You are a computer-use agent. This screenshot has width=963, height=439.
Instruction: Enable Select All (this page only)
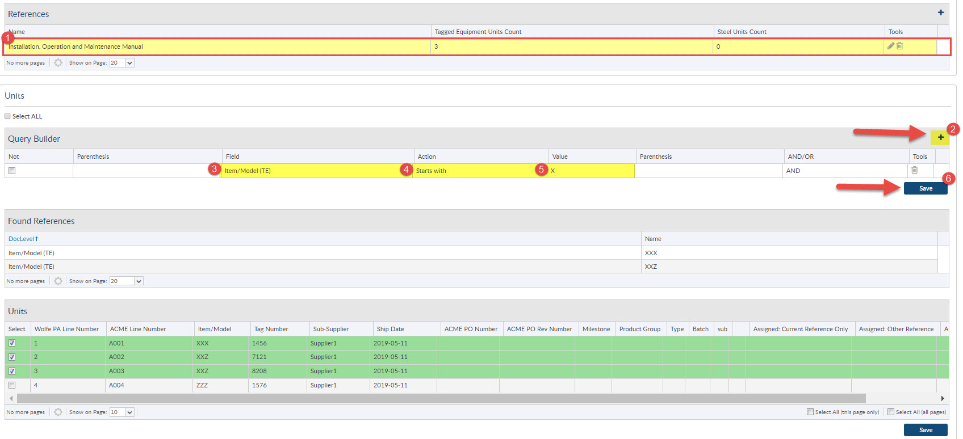[x=810, y=412]
